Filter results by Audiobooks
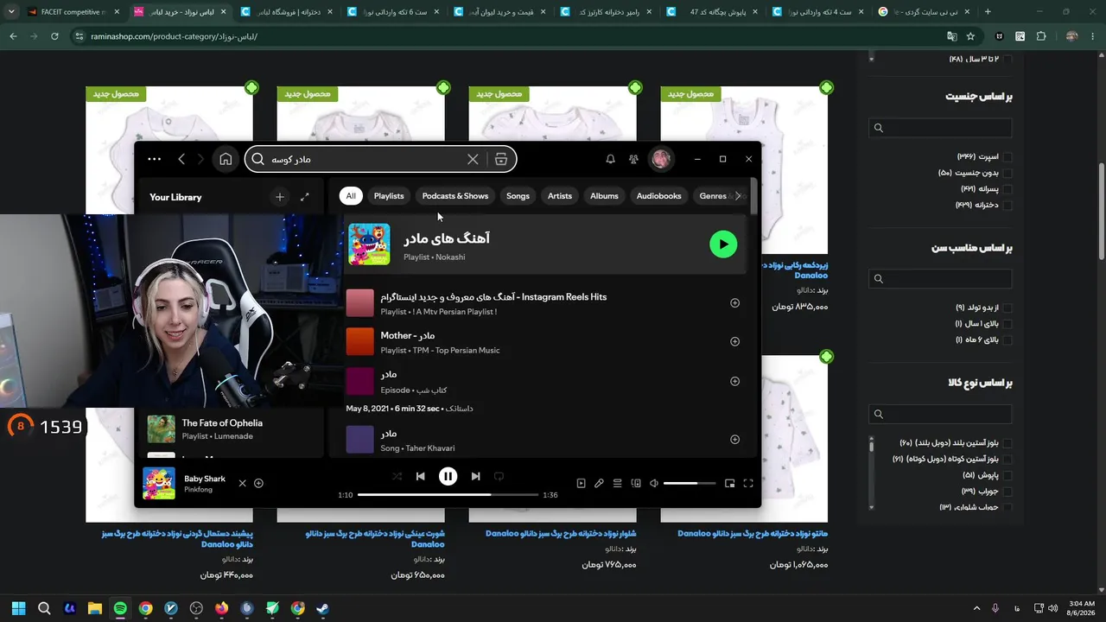The width and height of the screenshot is (1106, 622). (x=658, y=196)
